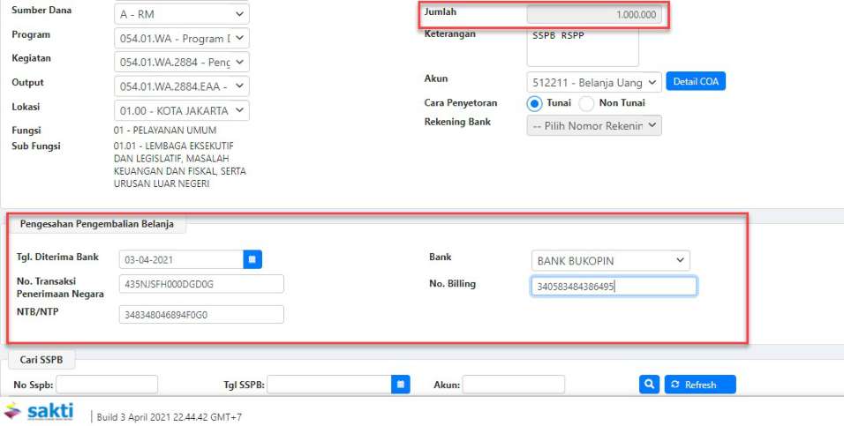Click the Detail COA button
The width and height of the screenshot is (844, 426).
[696, 81]
